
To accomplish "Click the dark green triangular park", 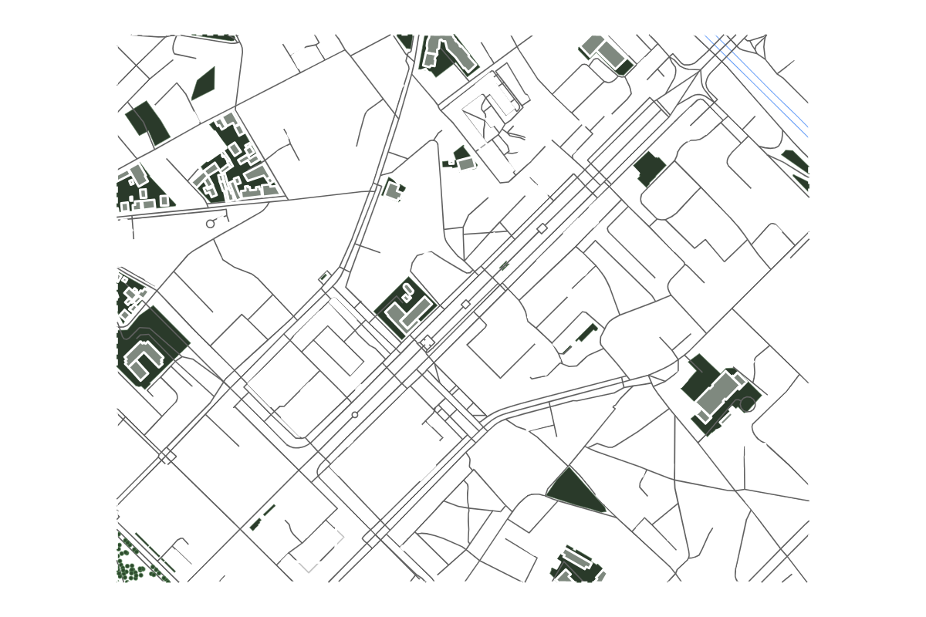I will click(574, 491).
